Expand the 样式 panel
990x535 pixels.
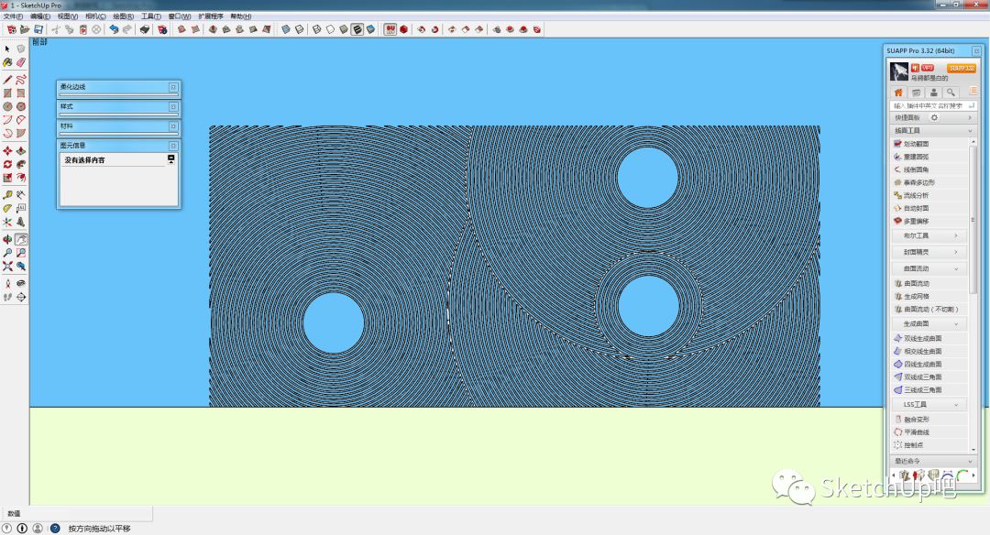(118, 106)
